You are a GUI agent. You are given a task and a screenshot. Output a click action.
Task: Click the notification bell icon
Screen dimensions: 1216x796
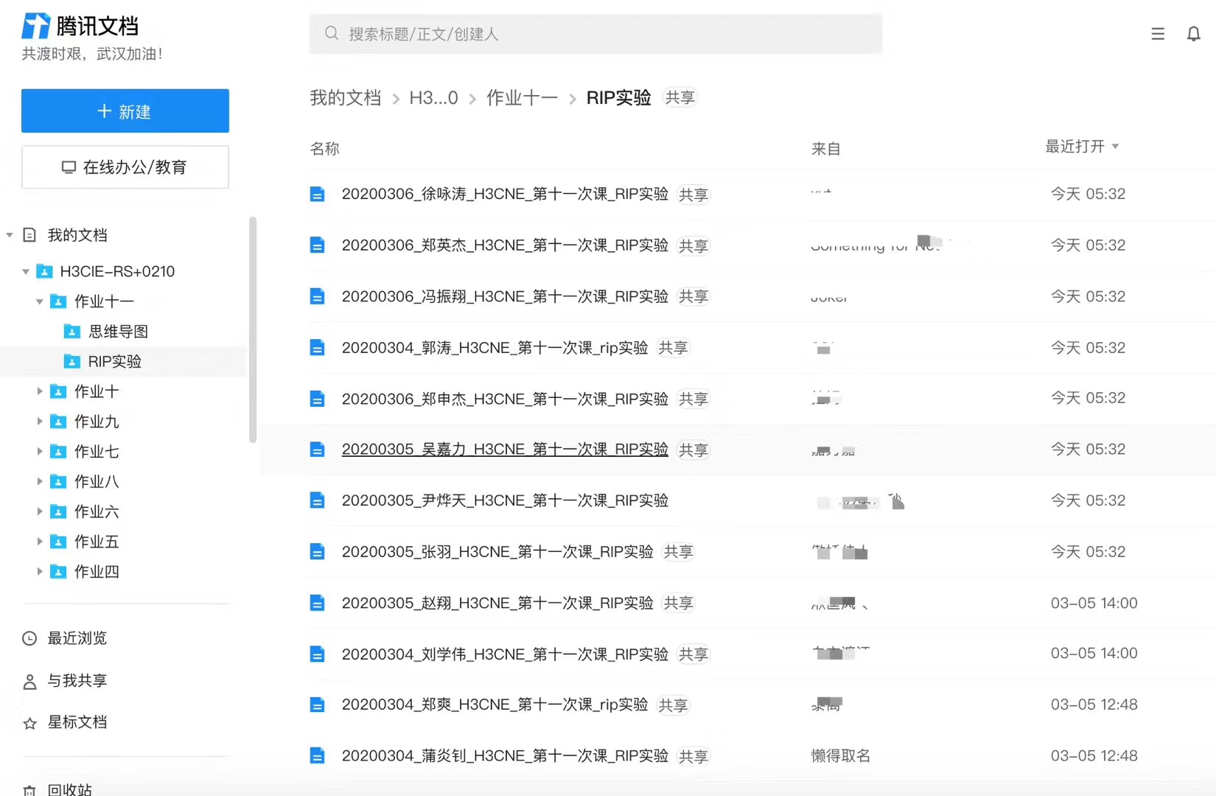tap(1193, 34)
